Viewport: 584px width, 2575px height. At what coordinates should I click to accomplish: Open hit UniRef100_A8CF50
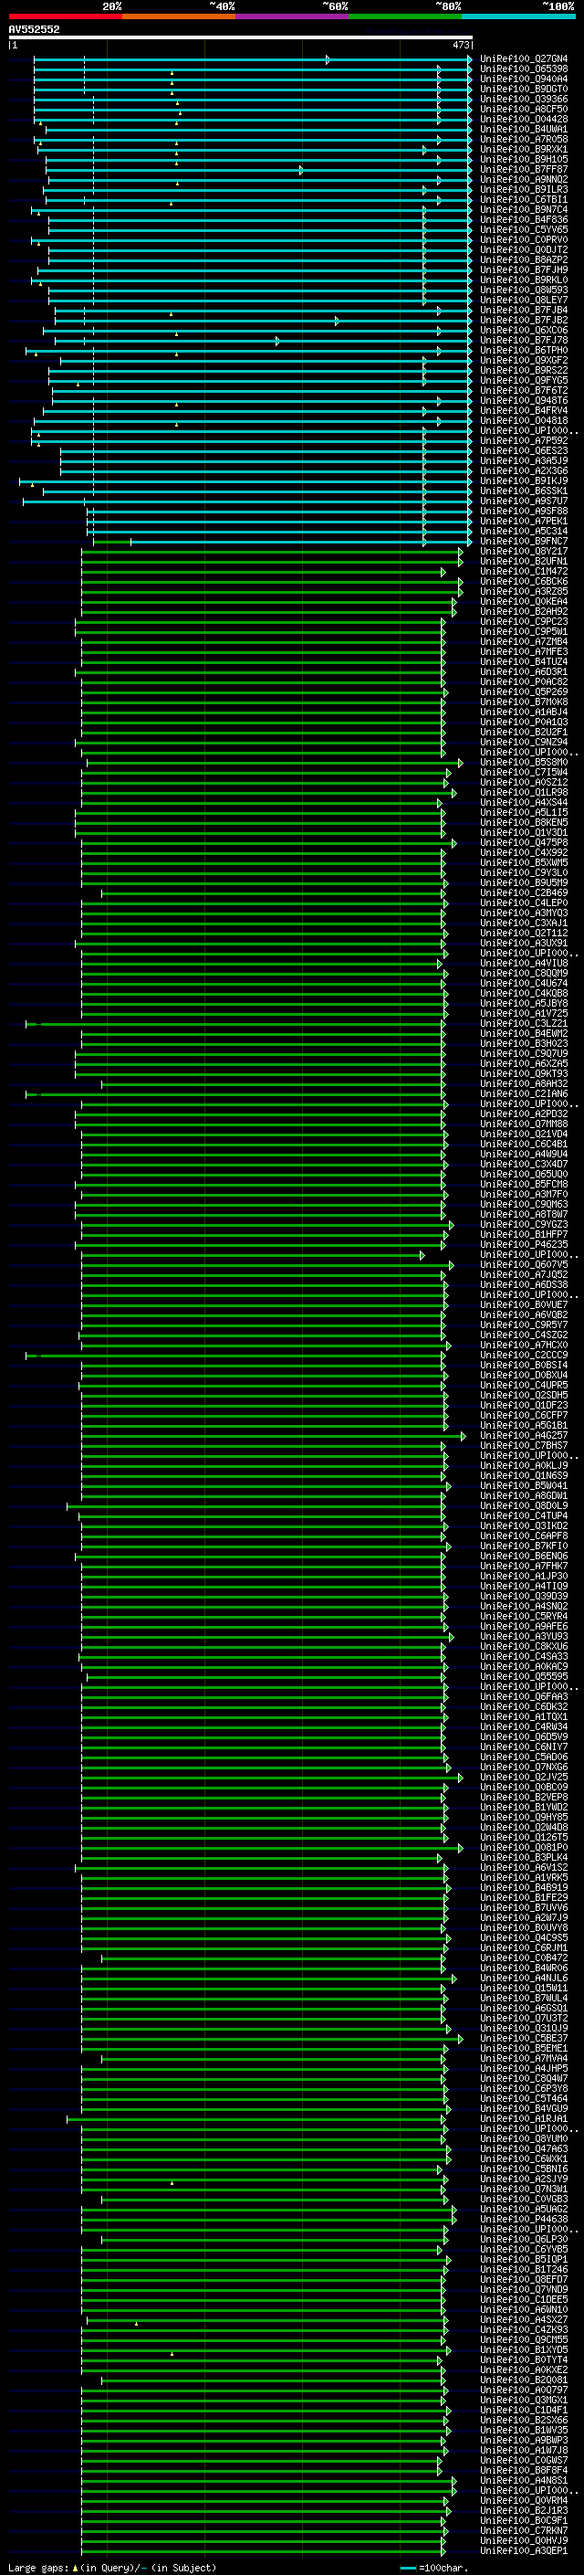coord(524,109)
